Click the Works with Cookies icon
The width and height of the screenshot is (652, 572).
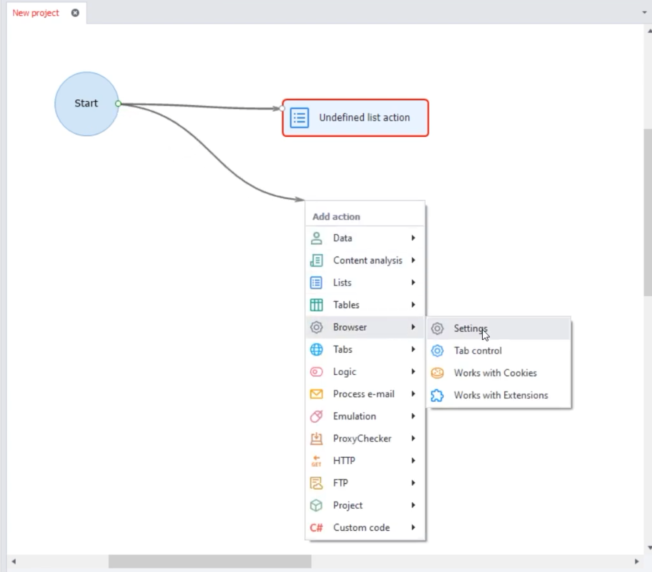coord(437,373)
